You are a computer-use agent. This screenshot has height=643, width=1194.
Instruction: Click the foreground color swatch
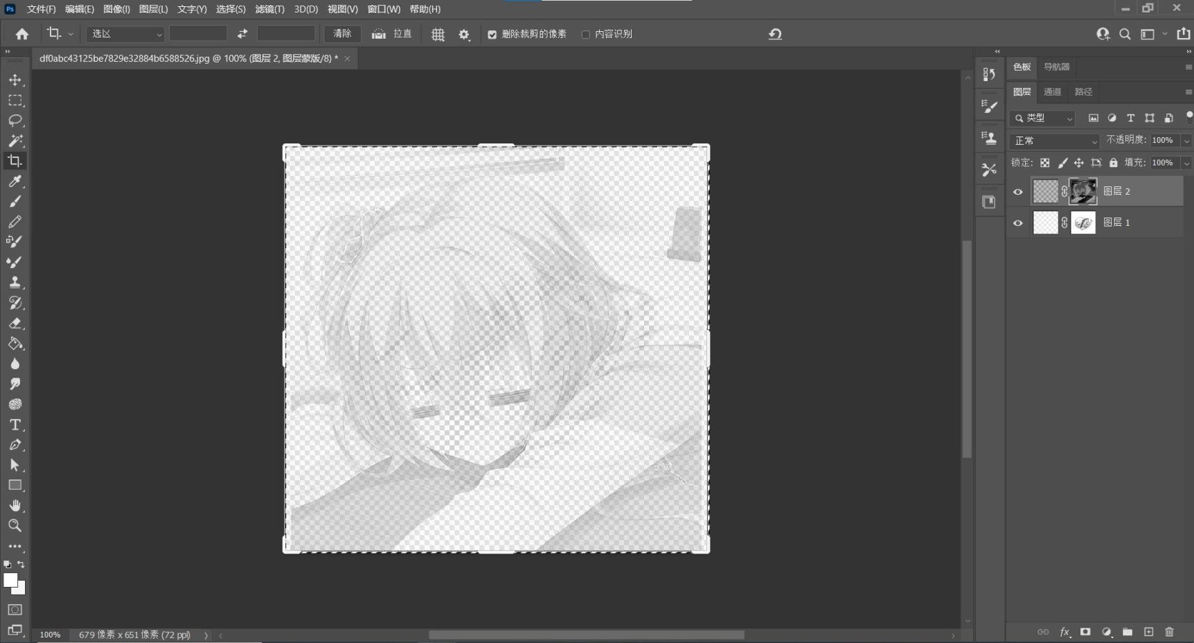pos(10,581)
